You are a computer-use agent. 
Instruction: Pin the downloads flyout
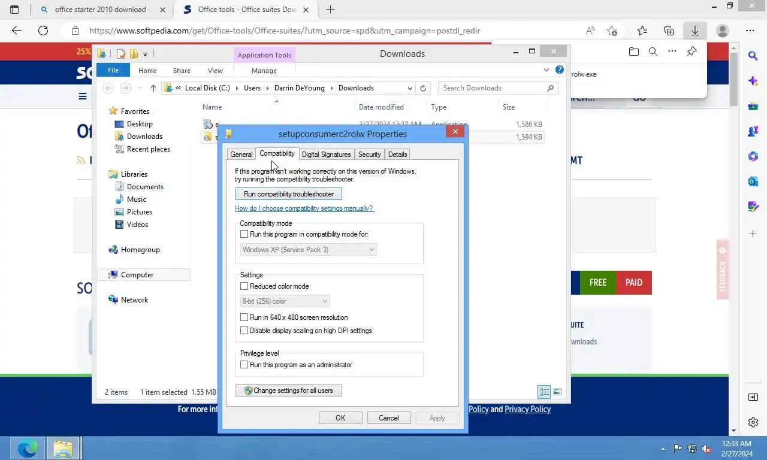point(691,52)
